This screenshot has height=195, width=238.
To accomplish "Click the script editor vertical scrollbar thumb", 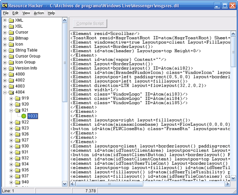I will point(233,52).
